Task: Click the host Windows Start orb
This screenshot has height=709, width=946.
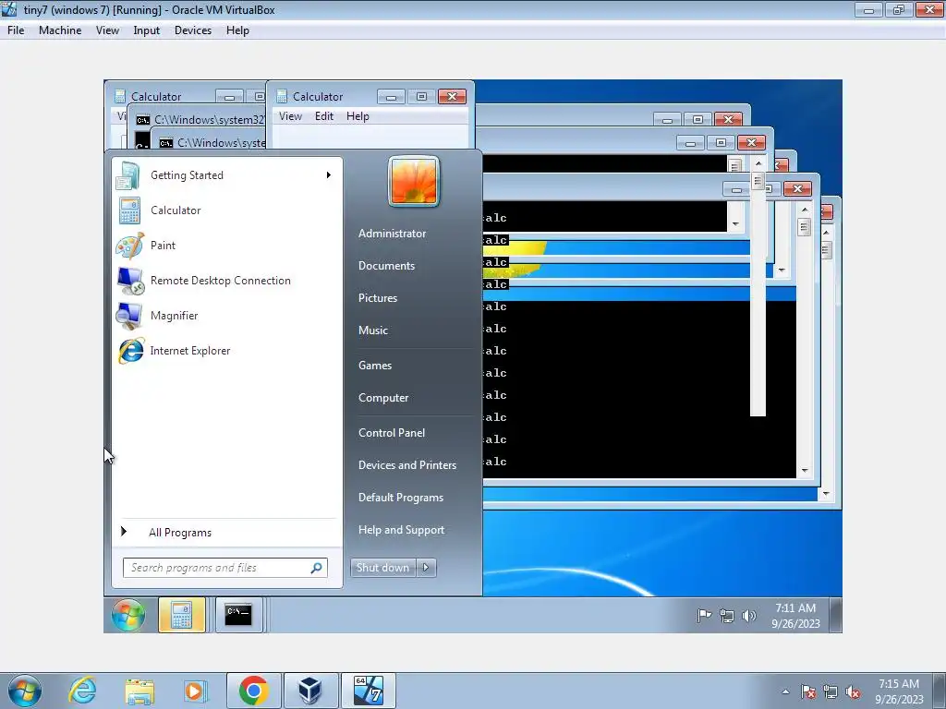Action: point(25,691)
